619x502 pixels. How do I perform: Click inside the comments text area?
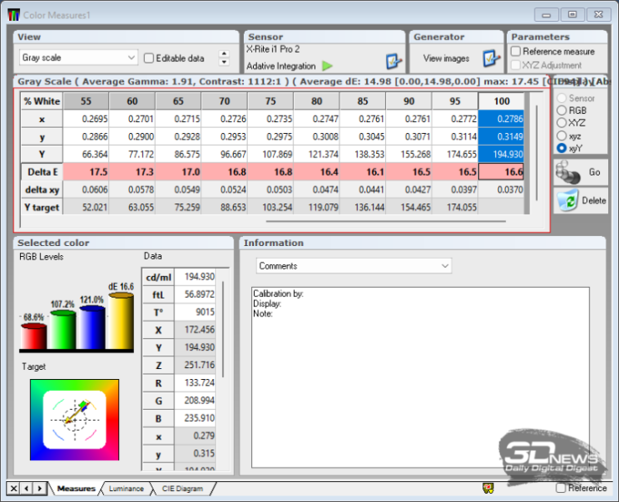(420, 376)
